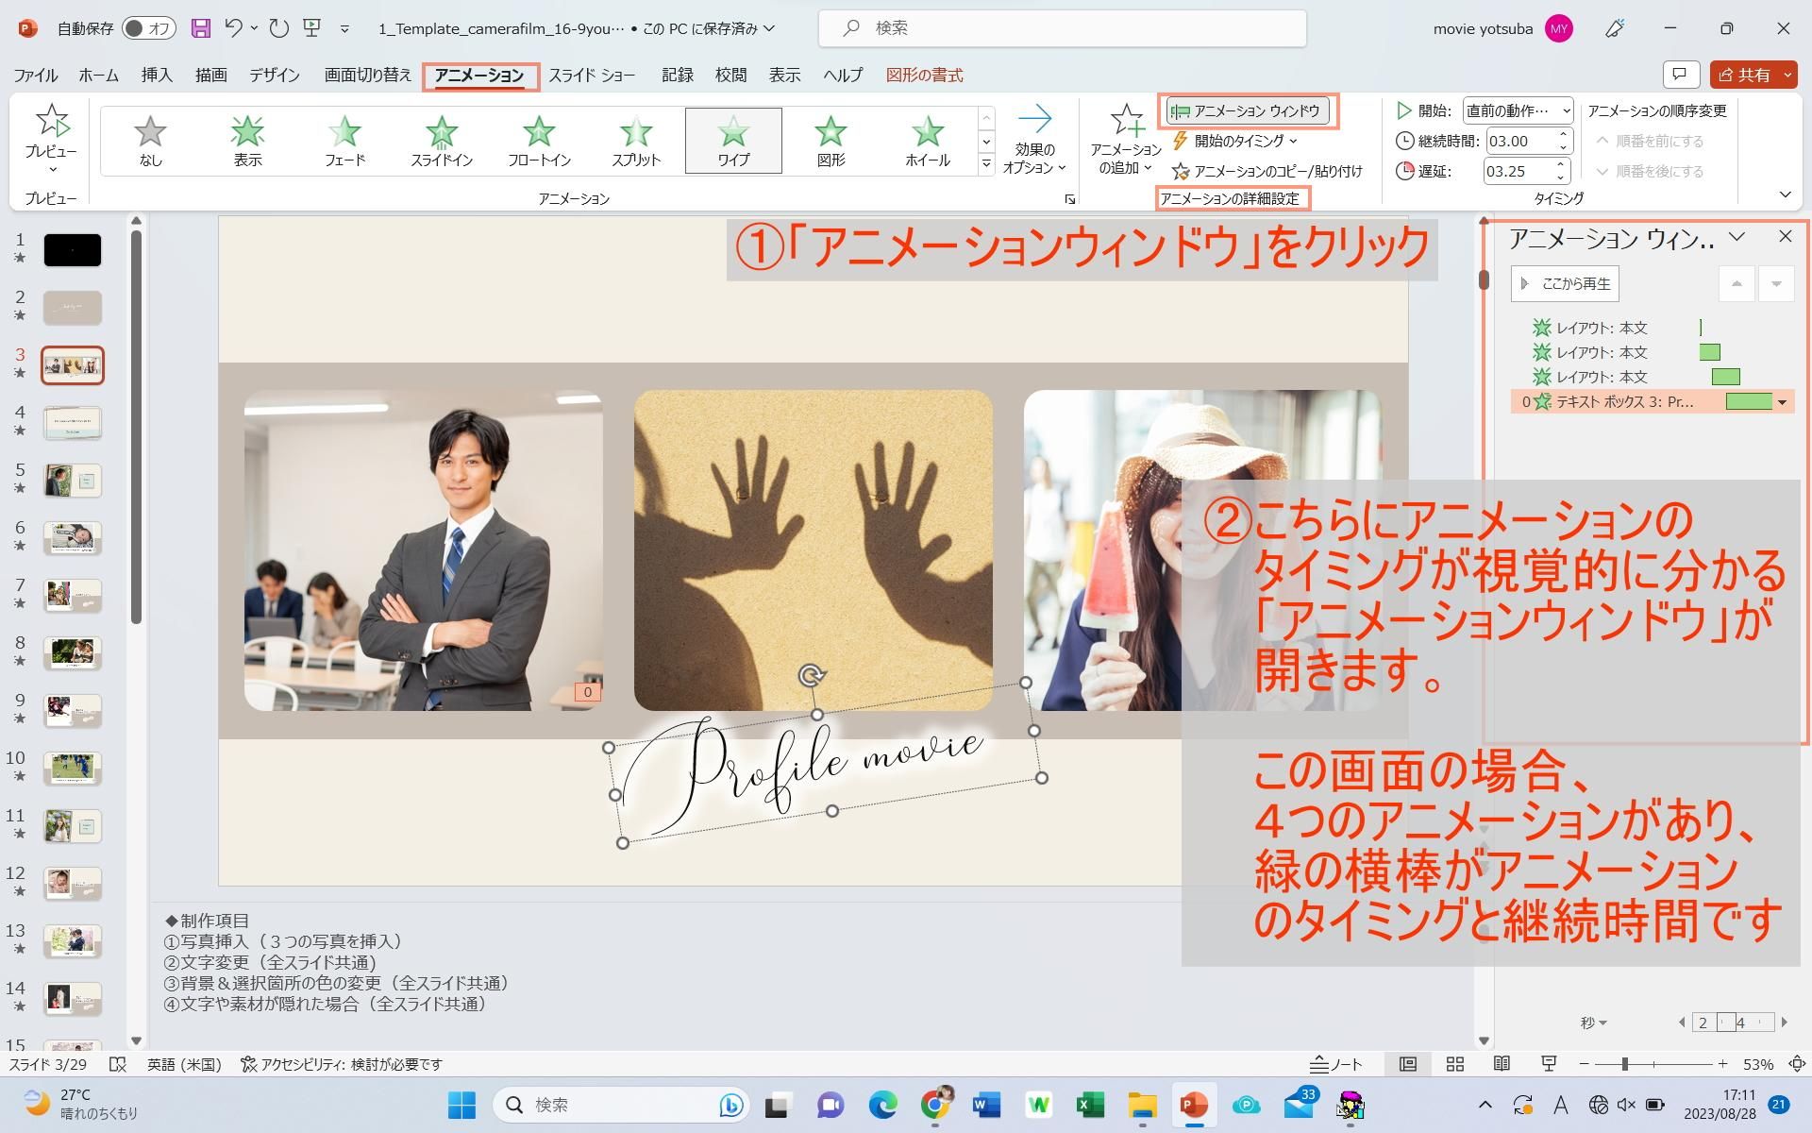Open animation group dialog launcher
This screenshot has height=1133, width=1812.
pos(1069,199)
